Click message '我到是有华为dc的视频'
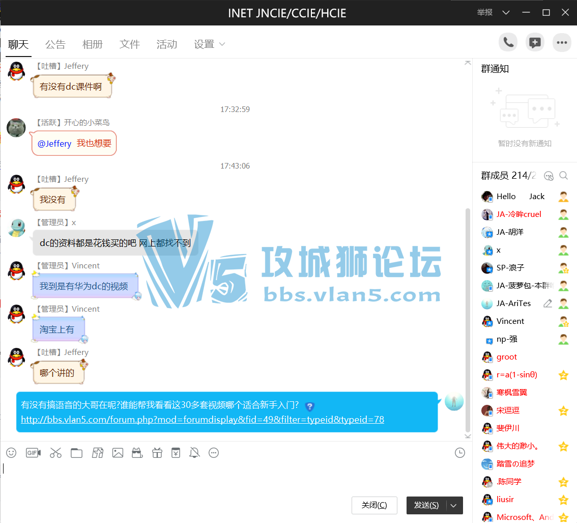 (x=85, y=286)
